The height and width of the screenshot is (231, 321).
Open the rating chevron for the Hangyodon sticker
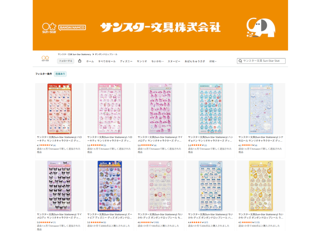tap(203, 145)
